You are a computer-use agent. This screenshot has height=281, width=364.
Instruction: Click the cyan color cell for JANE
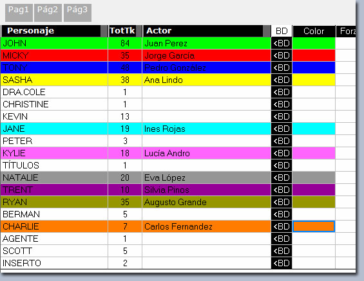click(314, 129)
